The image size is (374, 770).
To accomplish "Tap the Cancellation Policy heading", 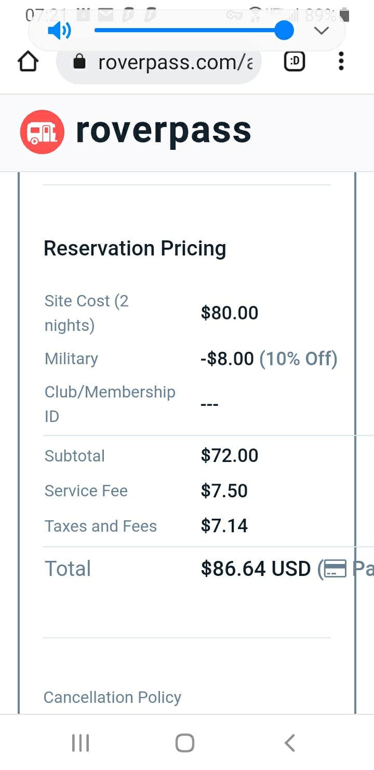I will pyautogui.click(x=112, y=697).
